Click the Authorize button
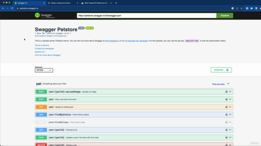This screenshot has width=261, height=146. click(x=221, y=70)
